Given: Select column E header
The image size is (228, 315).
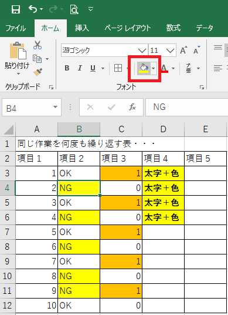Looking at the screenshot, I should point(206,129).
